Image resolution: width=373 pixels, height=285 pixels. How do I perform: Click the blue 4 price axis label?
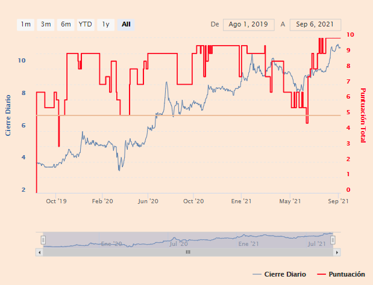(24, 158)
